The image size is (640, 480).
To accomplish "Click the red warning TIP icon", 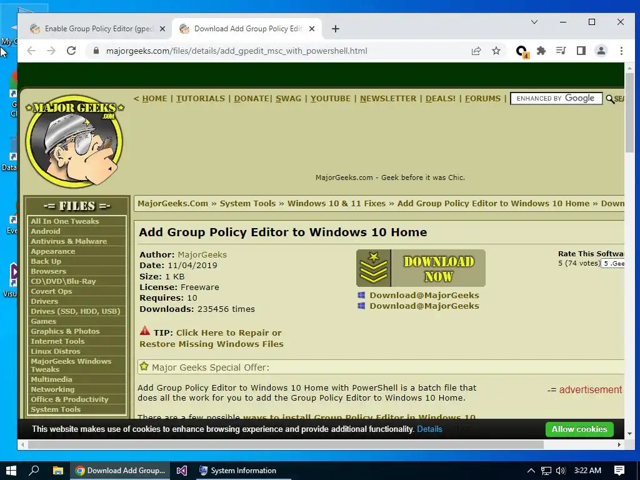I will 144,331.
